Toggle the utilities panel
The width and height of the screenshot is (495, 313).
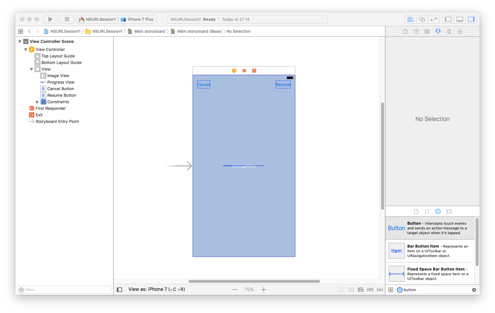pos(471,19)
